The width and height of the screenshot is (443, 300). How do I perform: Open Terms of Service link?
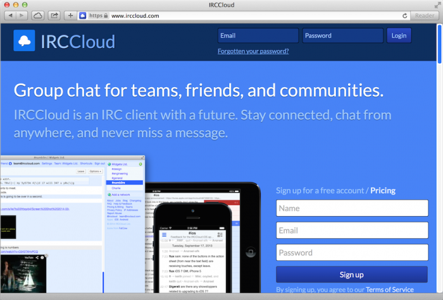click(390, 289)
